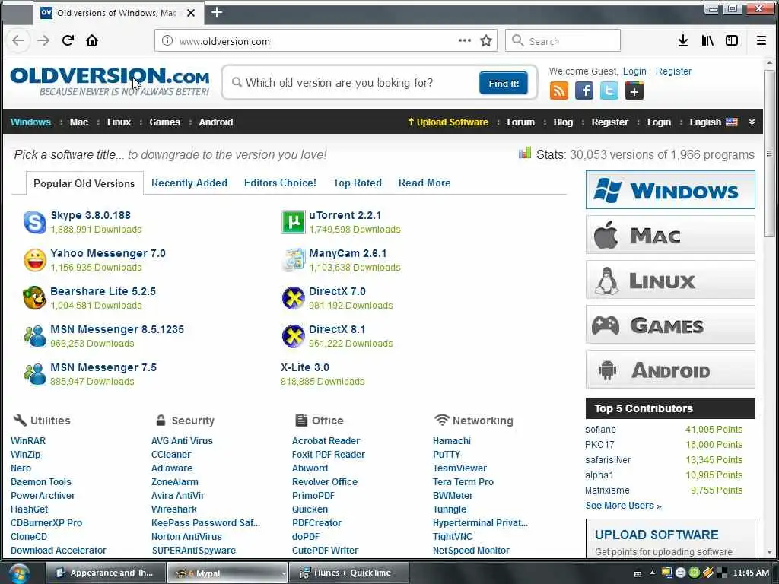
Task: Open the library icon in toolbar
Action: 707,41
